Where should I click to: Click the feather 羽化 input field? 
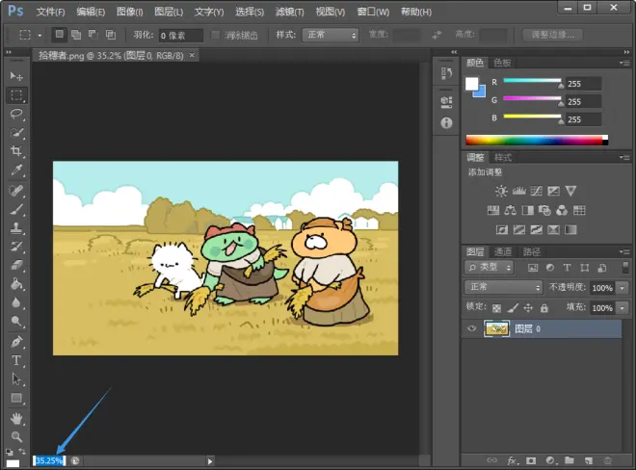click(181, 36)
